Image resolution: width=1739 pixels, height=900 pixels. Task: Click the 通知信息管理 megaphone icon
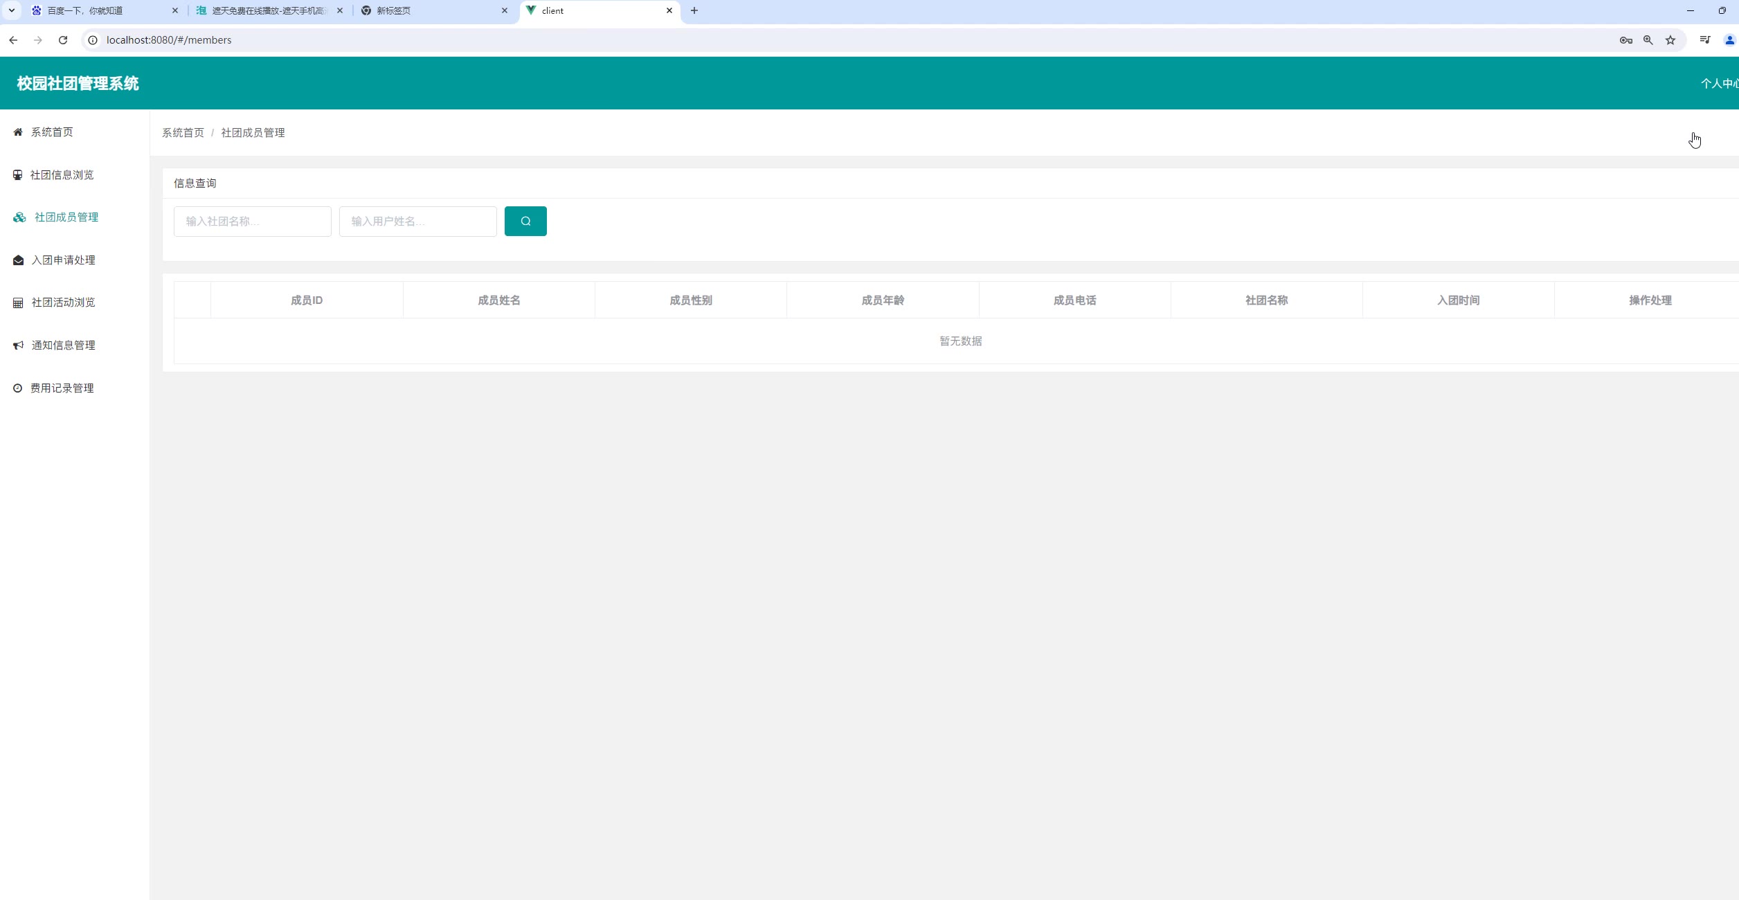[18, 345]
